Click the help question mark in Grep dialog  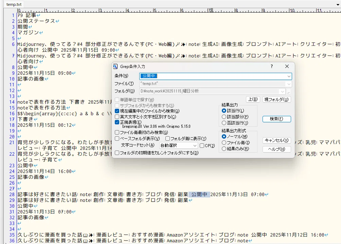point(272,66)
